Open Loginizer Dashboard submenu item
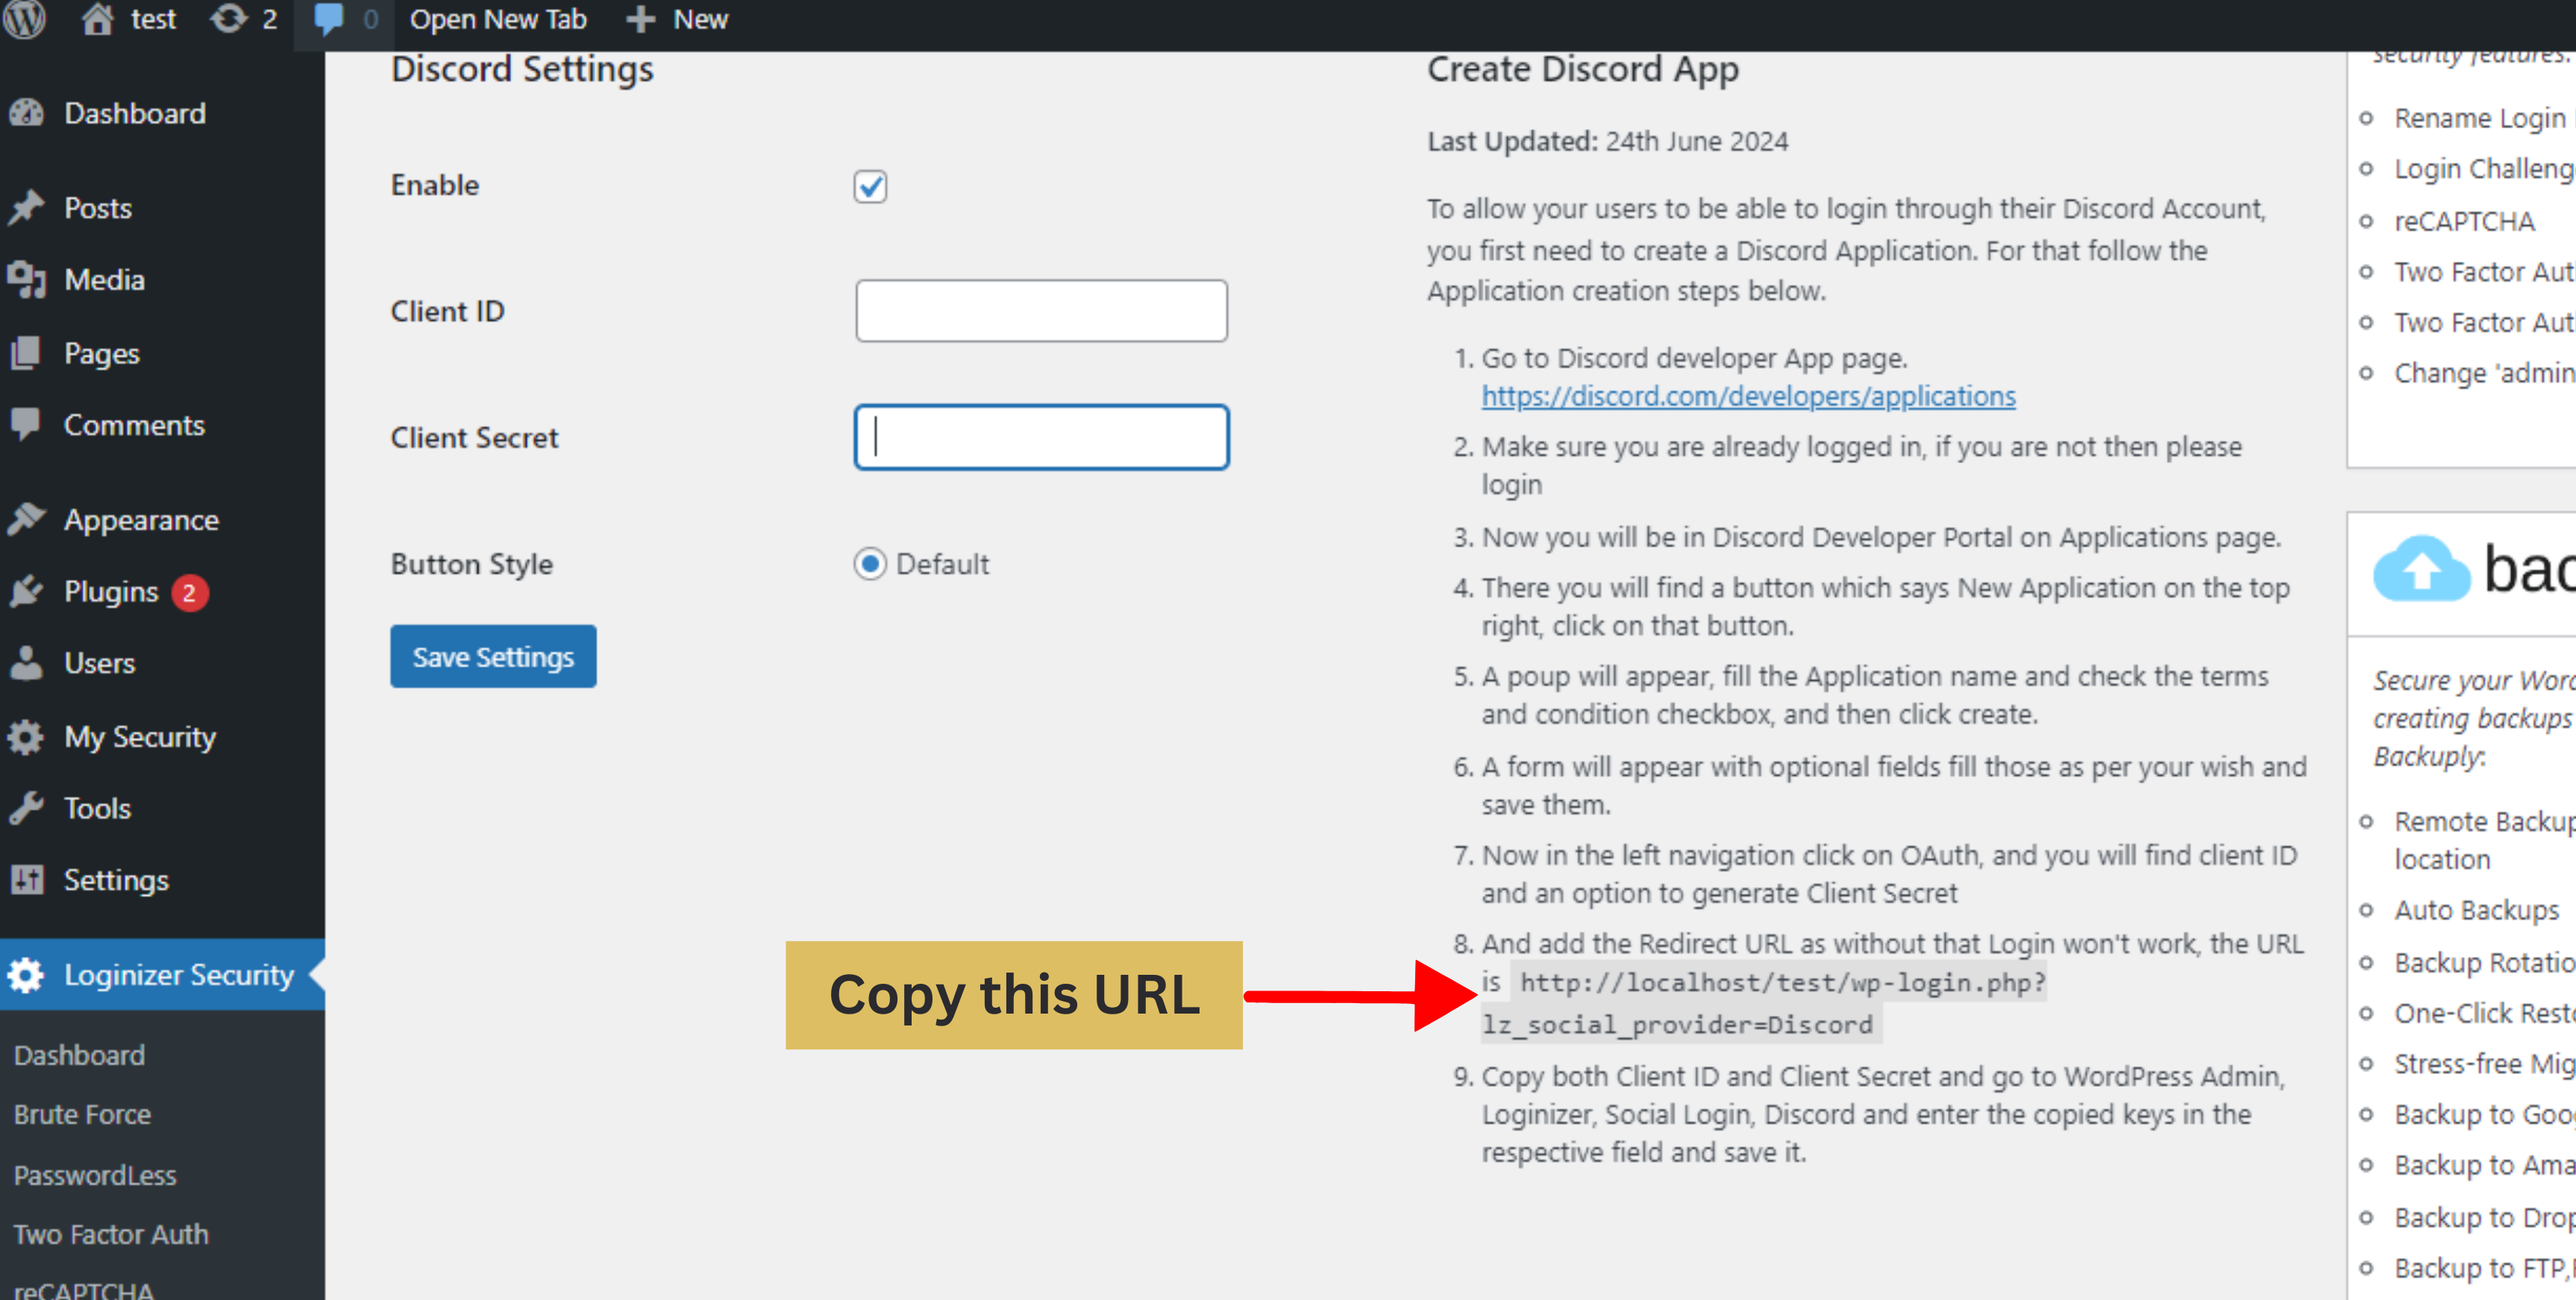Image resolution: width=2576 pixels, height=1300 pixels. [79, 1055]
